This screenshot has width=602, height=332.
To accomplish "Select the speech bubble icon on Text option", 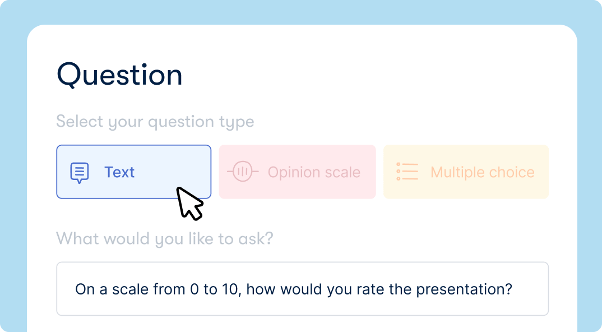I will [x=80, y=172].
